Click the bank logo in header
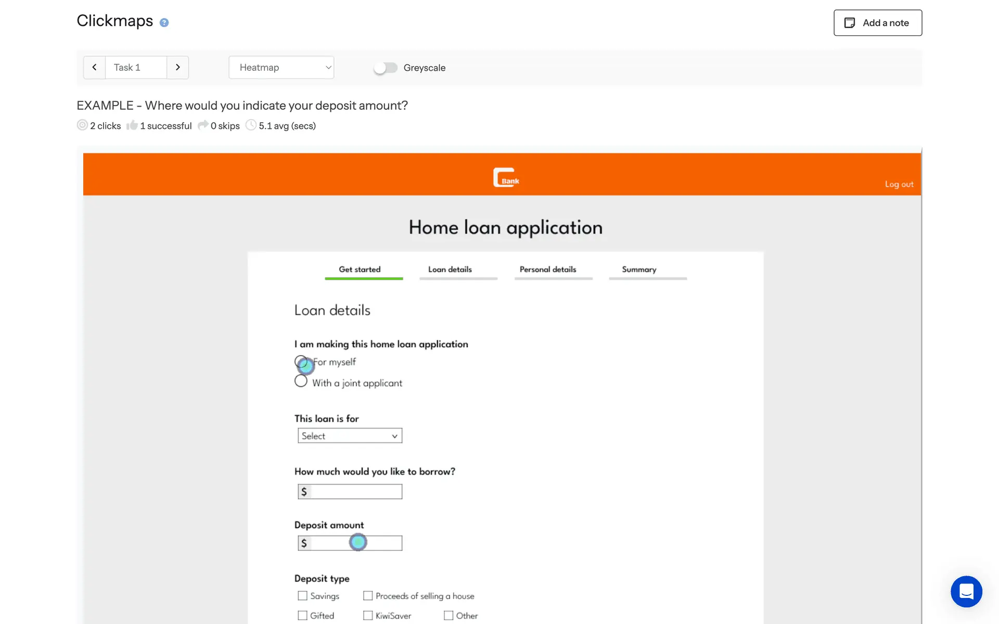 point(506,177)
